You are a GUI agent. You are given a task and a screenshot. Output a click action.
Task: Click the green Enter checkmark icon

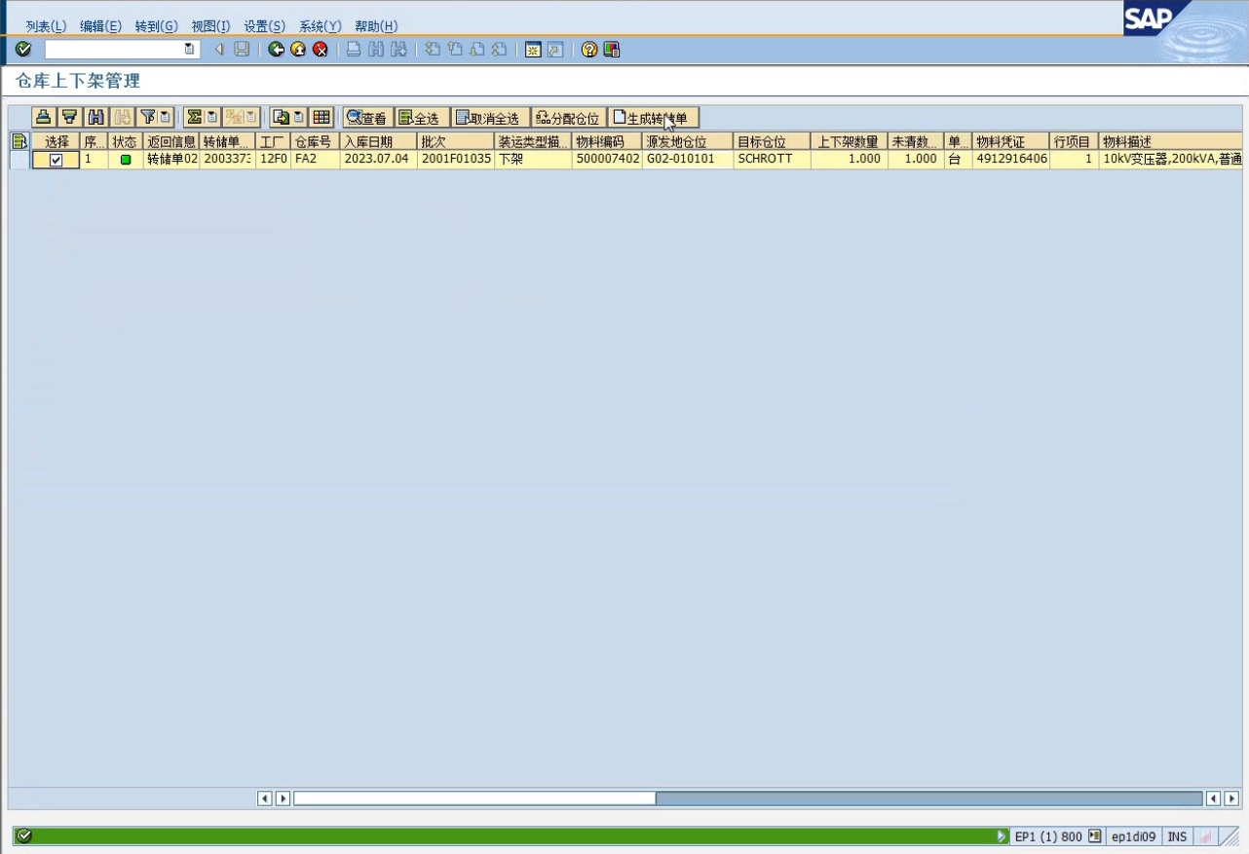click(23, 50)
